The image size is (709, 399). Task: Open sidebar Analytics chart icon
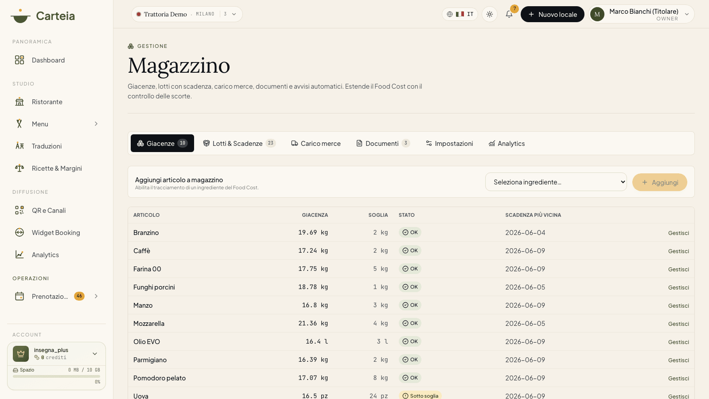click(x=19, y=255)
